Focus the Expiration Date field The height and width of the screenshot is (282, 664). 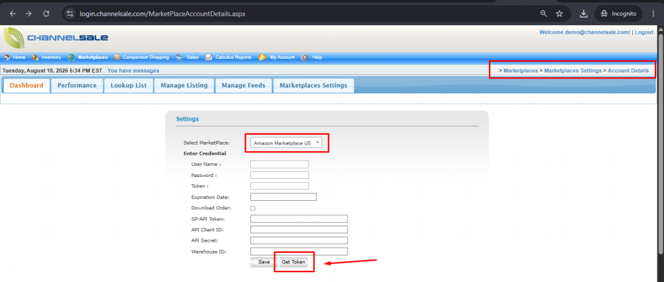[x=283, y=197]
